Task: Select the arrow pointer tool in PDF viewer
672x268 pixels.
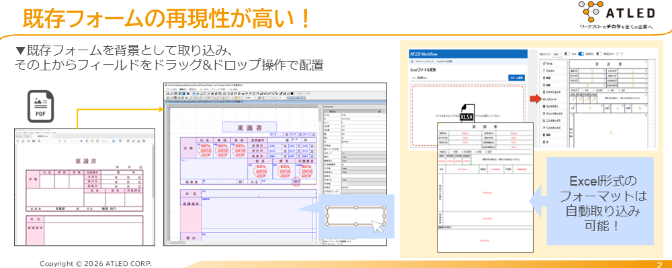Action: [x=81, y=141]
